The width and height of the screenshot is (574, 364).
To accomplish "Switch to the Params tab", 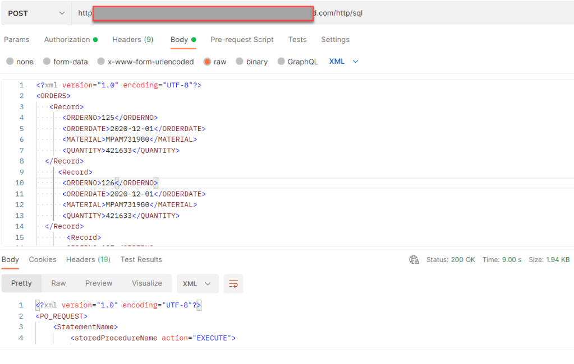I will 17,40.
